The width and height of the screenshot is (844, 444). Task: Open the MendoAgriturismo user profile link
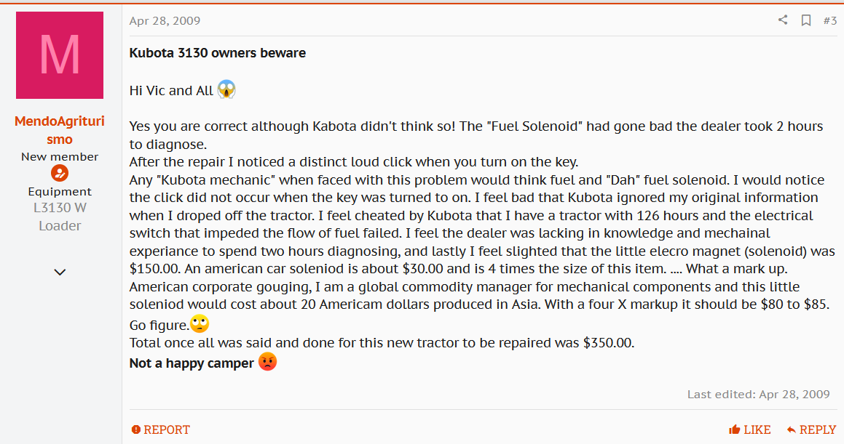pos(60,131)
